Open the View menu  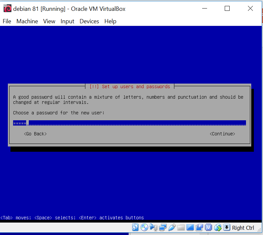pyautogui.click(x=49, y=21)
